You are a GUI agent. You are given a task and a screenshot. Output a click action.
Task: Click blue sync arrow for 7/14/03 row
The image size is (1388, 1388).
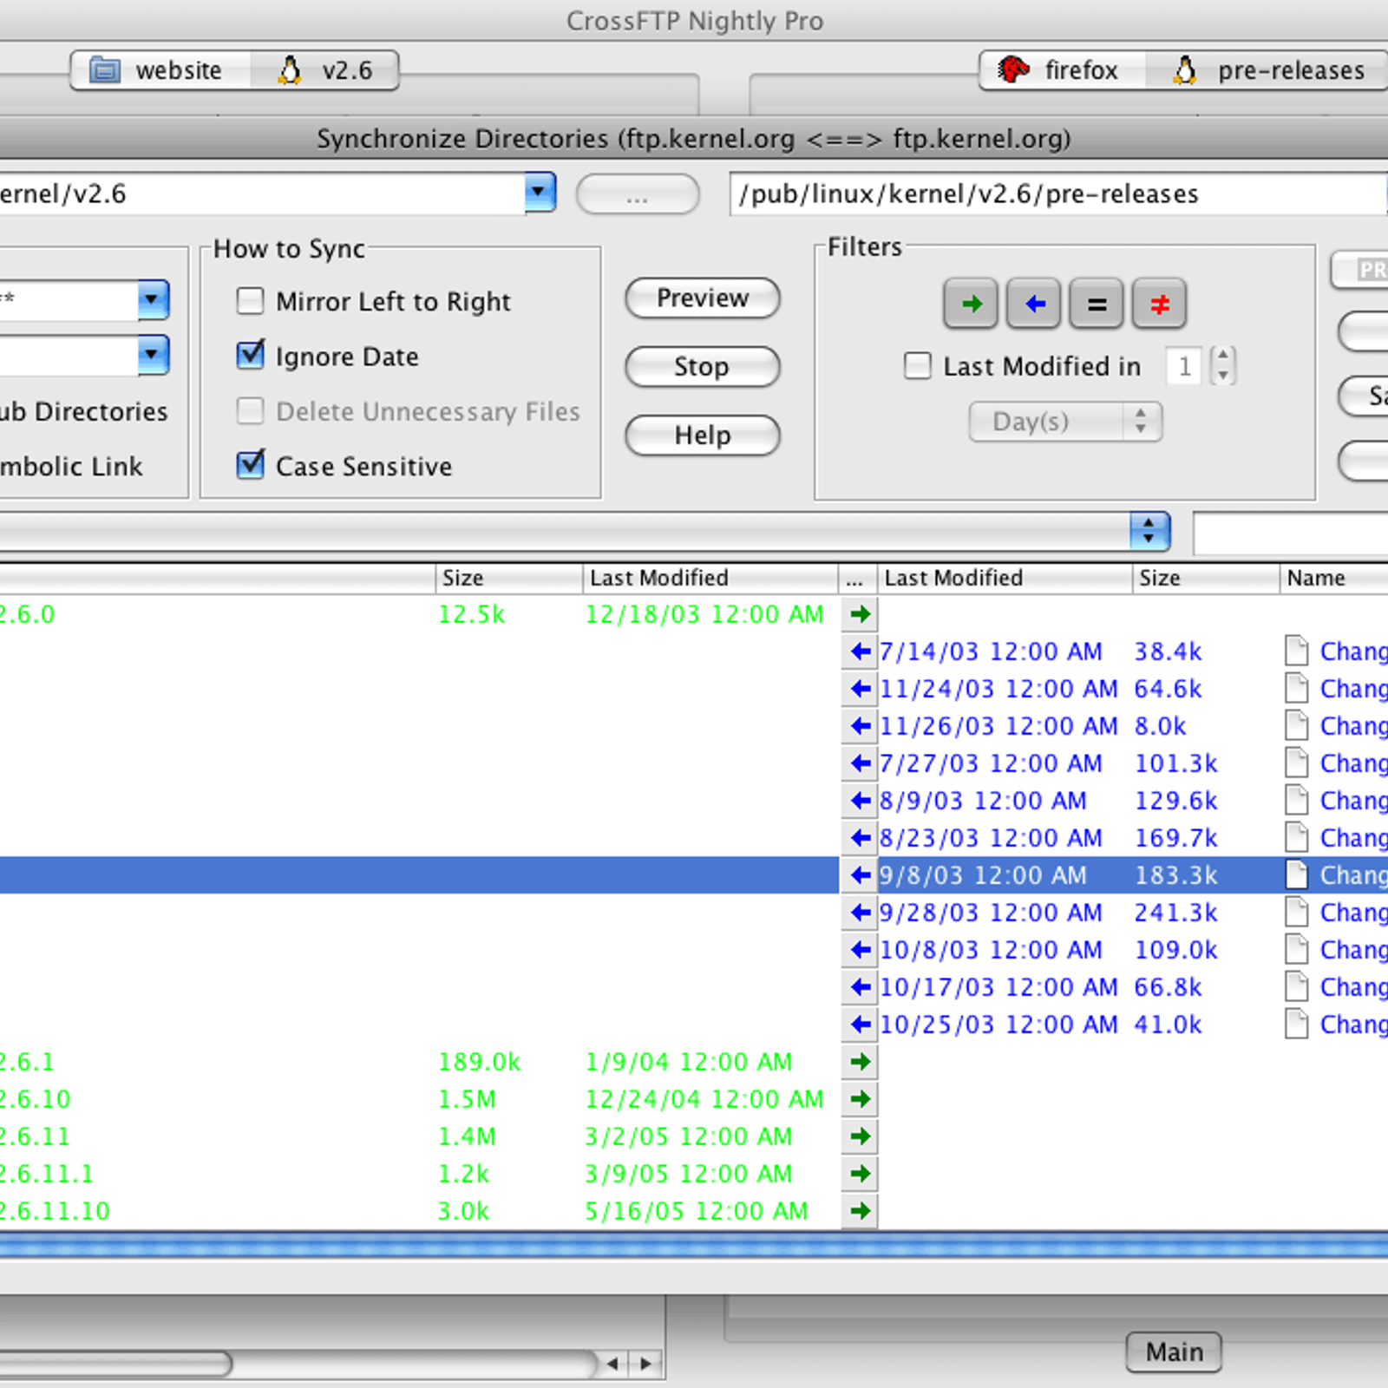coord(860,651)
